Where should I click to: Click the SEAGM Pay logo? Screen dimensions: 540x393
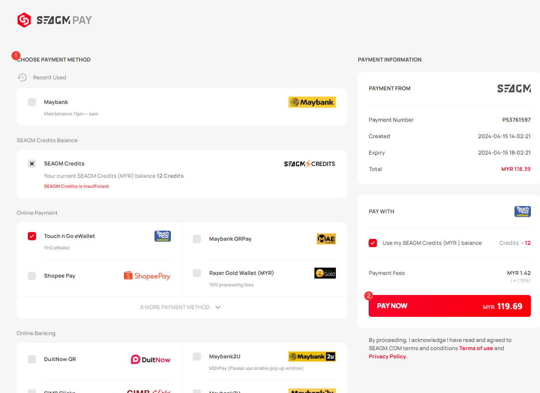coord(54,20)
